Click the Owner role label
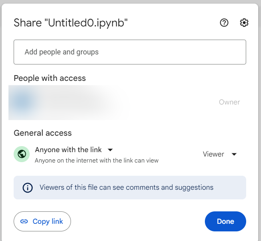Image resolution: width=261 pixels, height=241 pixels. coord(229,102)
